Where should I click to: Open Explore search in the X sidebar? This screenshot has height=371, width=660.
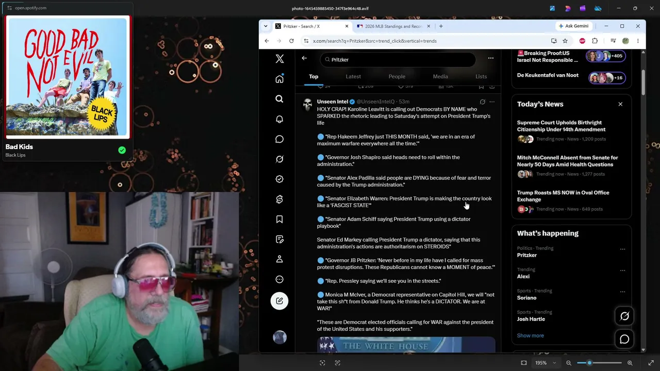279,99
